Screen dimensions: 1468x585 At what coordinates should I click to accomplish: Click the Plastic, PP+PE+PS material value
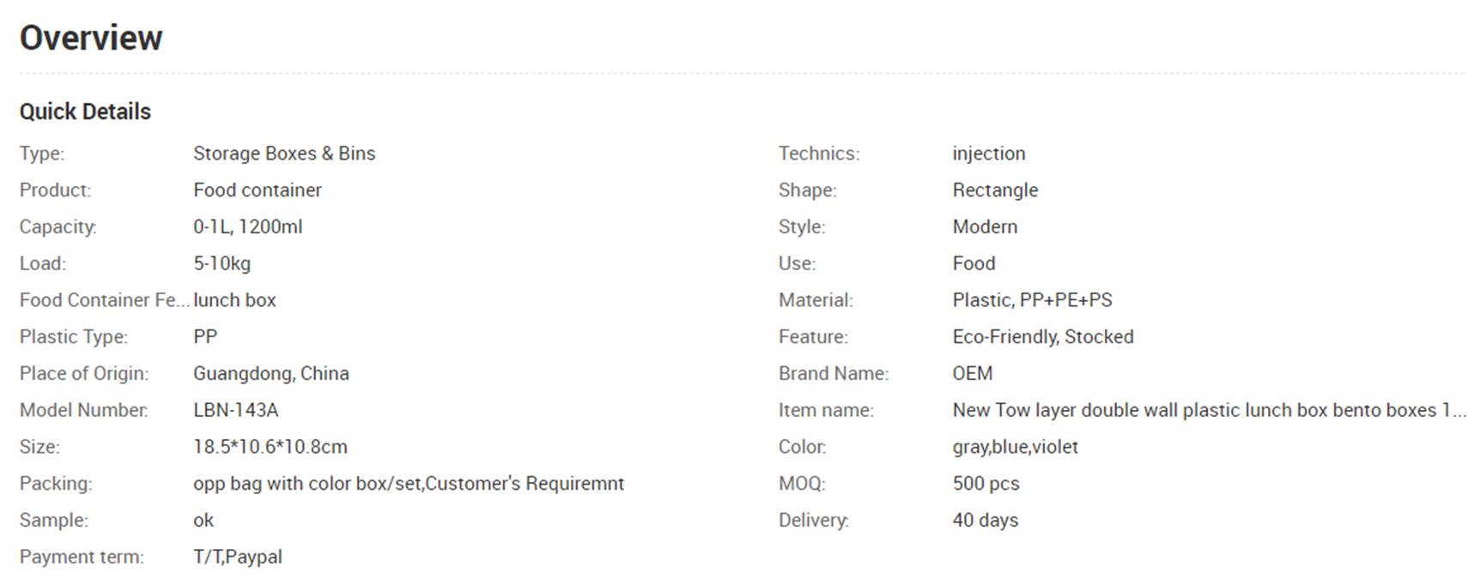[x=1032, y=300]
